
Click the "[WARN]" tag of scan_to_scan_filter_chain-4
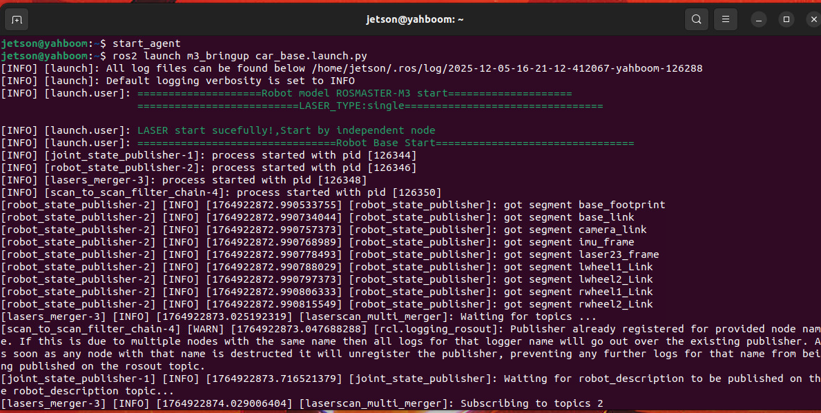click(x=206, y=330)
